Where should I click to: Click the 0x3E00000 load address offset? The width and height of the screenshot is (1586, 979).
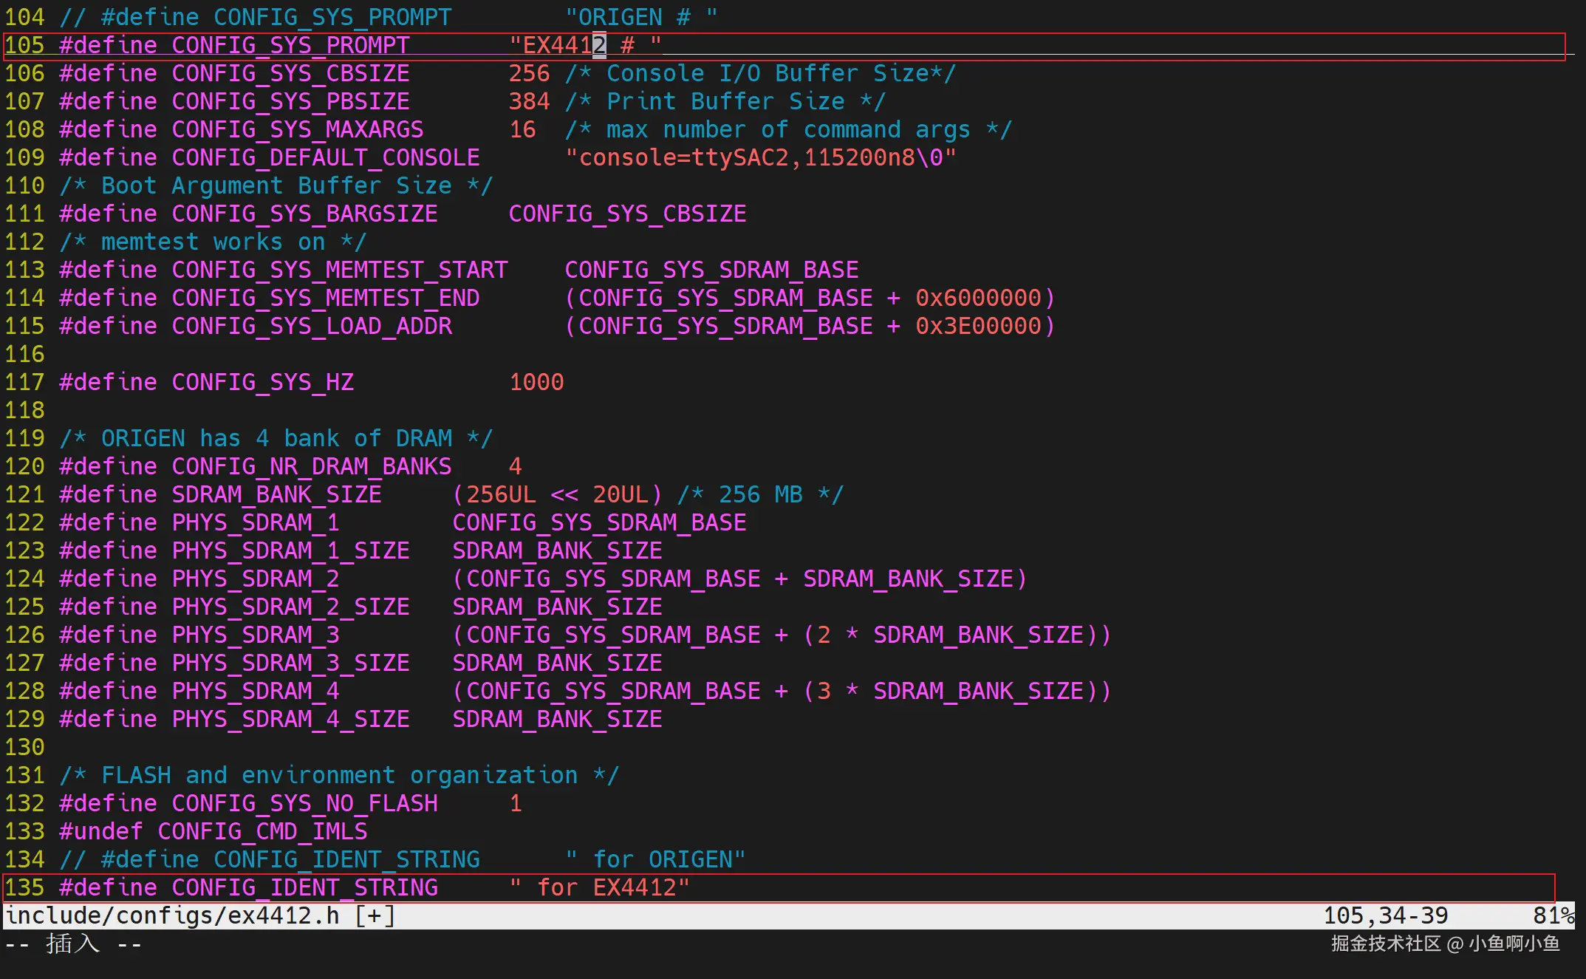(x=978, y=326)
